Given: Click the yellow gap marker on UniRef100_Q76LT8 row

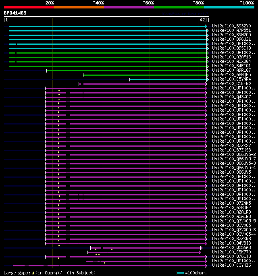Looking at the screenshot, I should tap(58, 258).
